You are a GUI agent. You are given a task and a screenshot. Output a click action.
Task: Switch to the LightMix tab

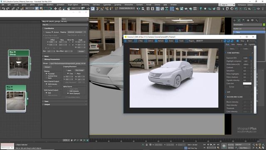[x=252, y=45]
